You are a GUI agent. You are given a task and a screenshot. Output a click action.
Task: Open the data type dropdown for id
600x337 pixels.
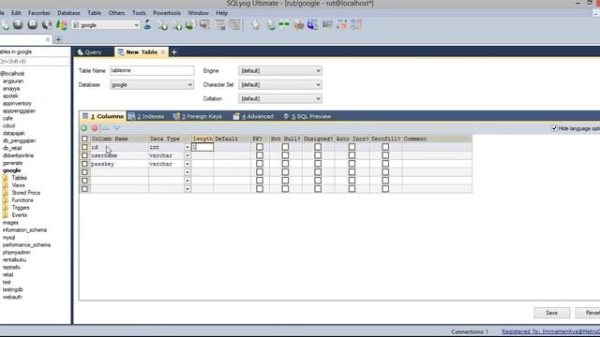pyautogui.click(x=187, y=147)
